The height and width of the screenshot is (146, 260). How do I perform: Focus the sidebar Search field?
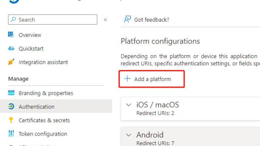click(53, 19)
